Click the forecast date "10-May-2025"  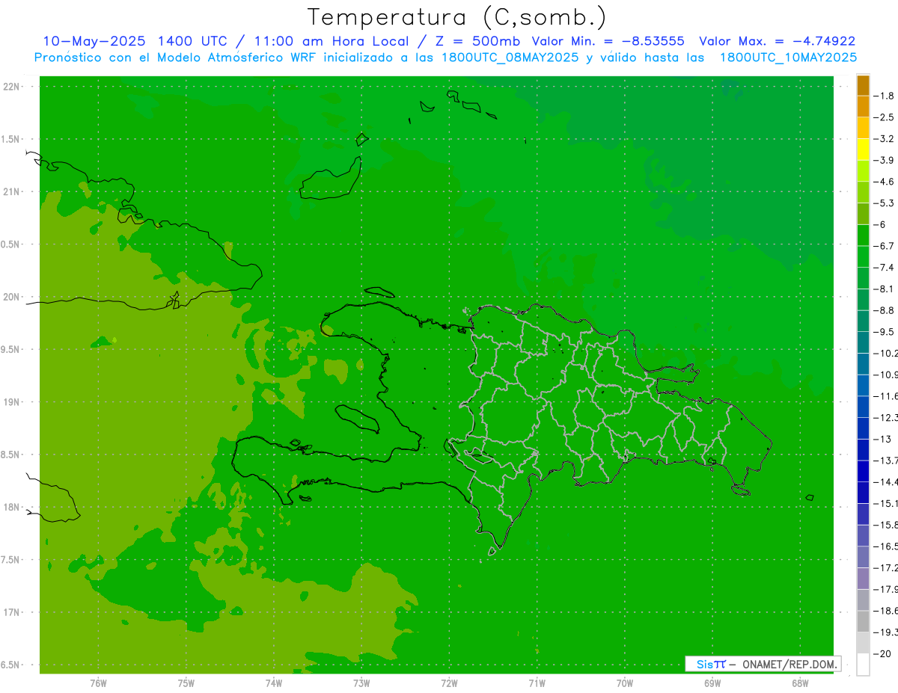point(93,41)
